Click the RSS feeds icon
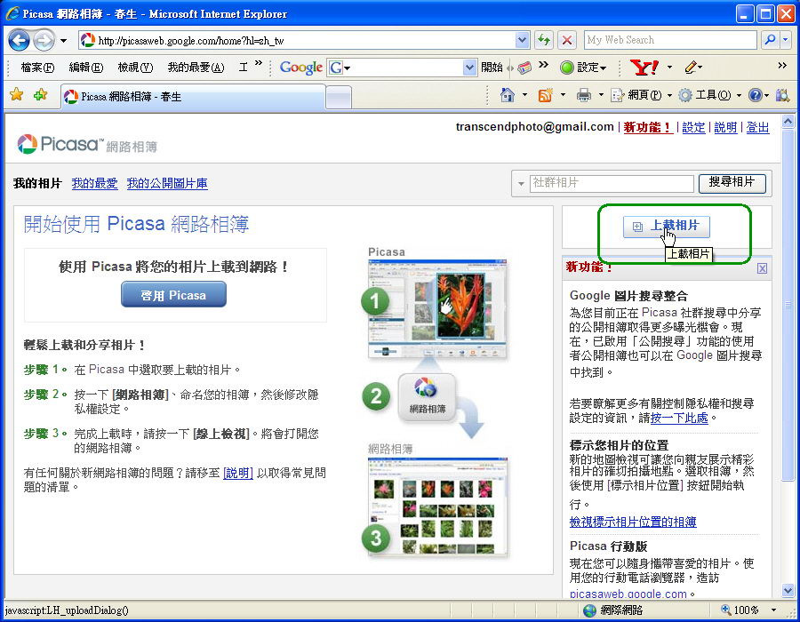The image size is (800, 622). (546, 95)
